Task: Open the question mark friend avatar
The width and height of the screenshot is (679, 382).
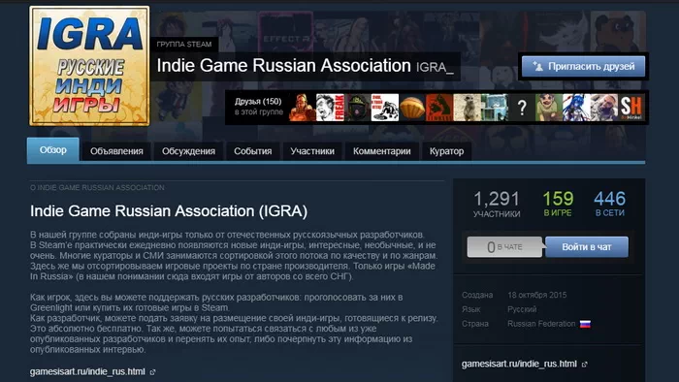Action: tap(522, 108)
